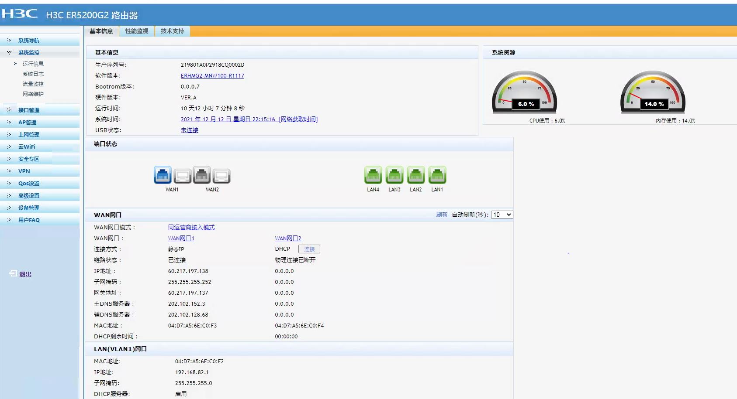This screenshot has width=737, height=399.
Task: Select 流量监控 in the sidebar tree
Action: [33, 84]
